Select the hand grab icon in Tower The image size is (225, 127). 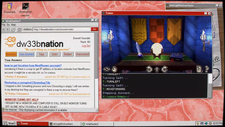click(x=114, y=69)
